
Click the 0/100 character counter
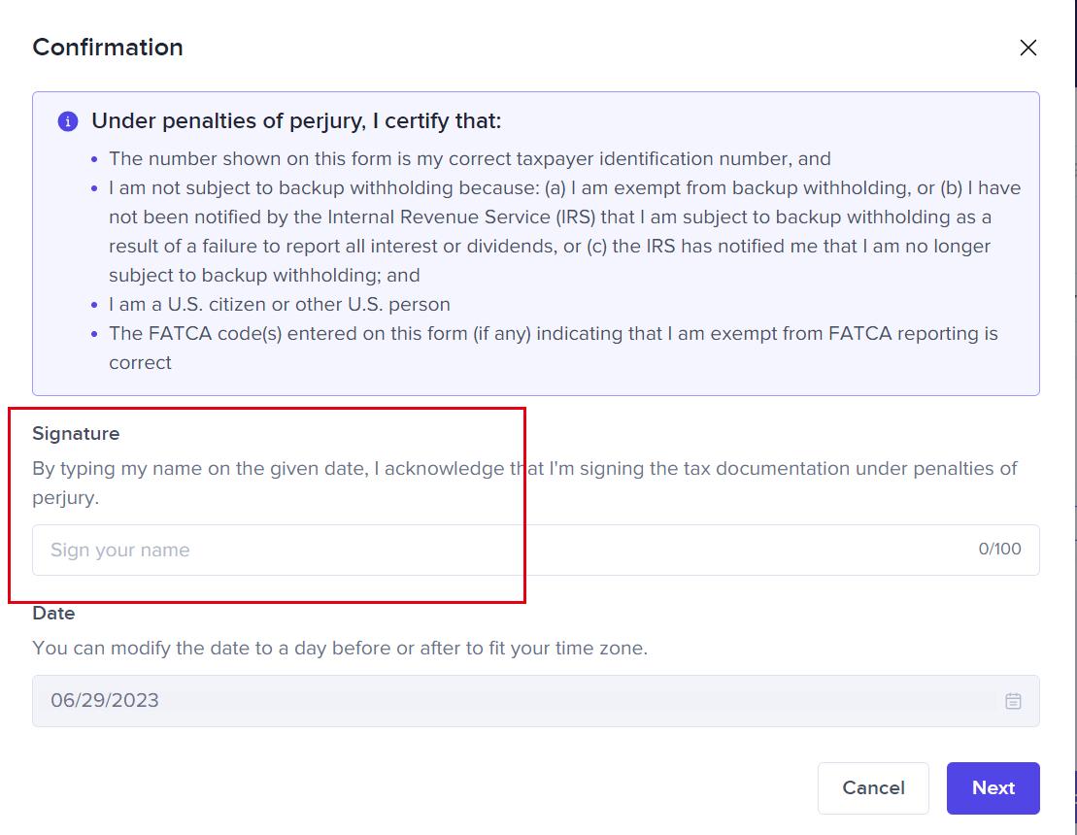click(x=999, y=549)
